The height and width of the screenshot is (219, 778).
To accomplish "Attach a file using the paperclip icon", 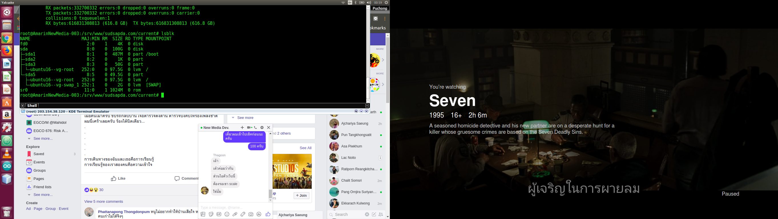I will (x=235, y=214).
